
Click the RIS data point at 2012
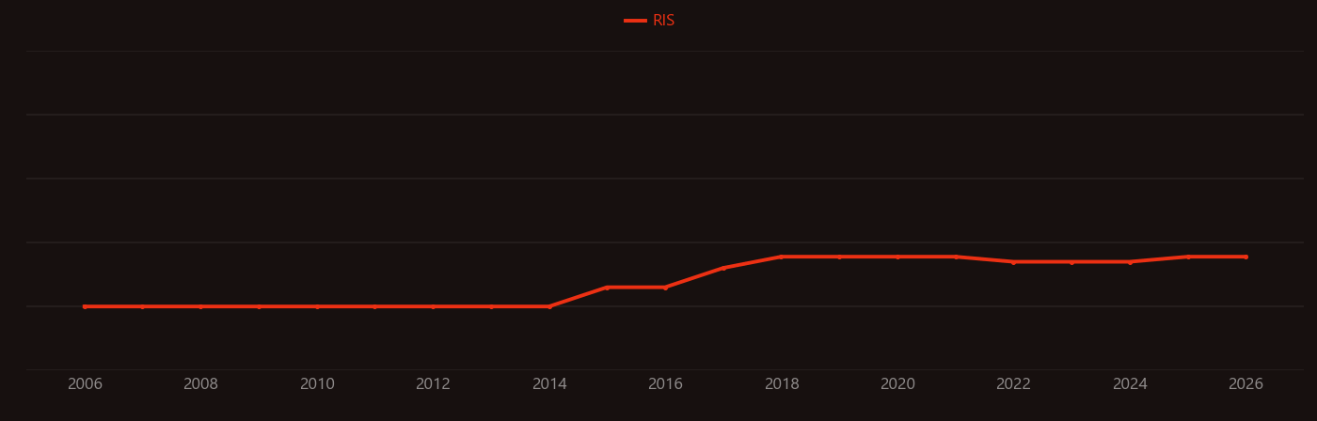pos(433,306)
